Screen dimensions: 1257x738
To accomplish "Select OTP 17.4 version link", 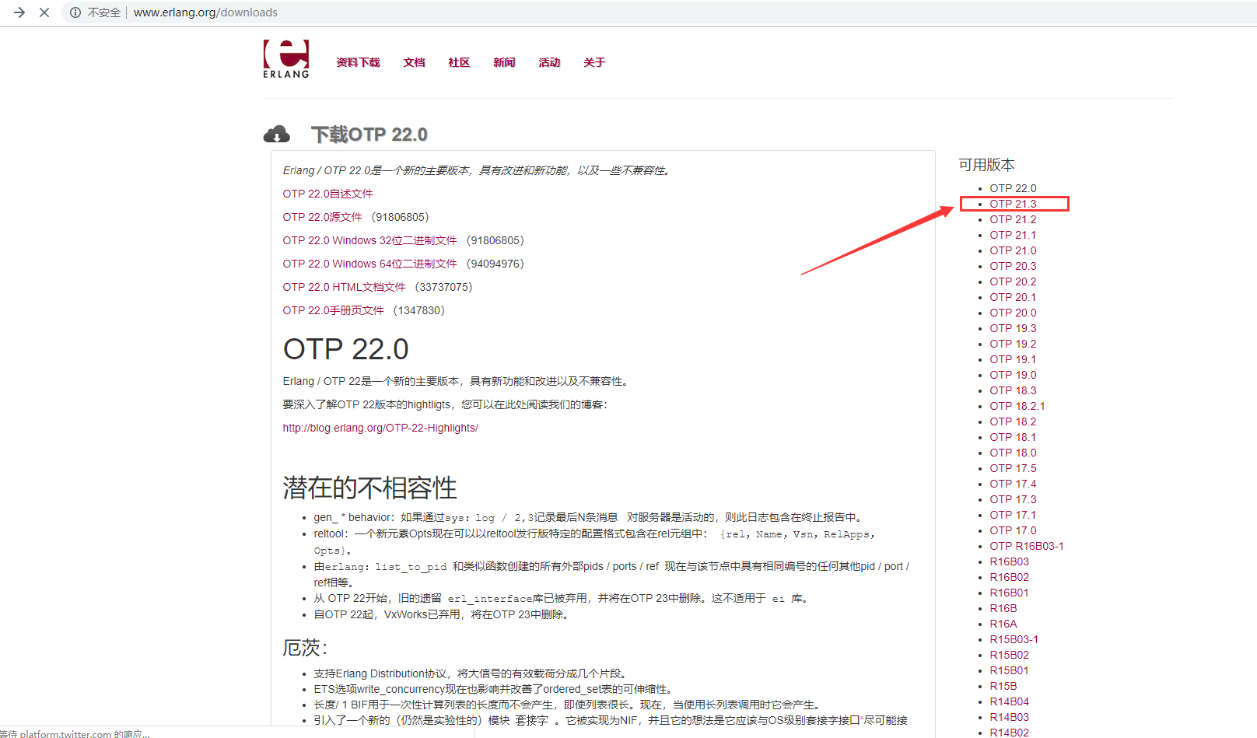I will click(1013, 484).
